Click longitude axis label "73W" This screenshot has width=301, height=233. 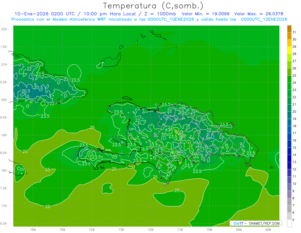(x=121, y=230)
